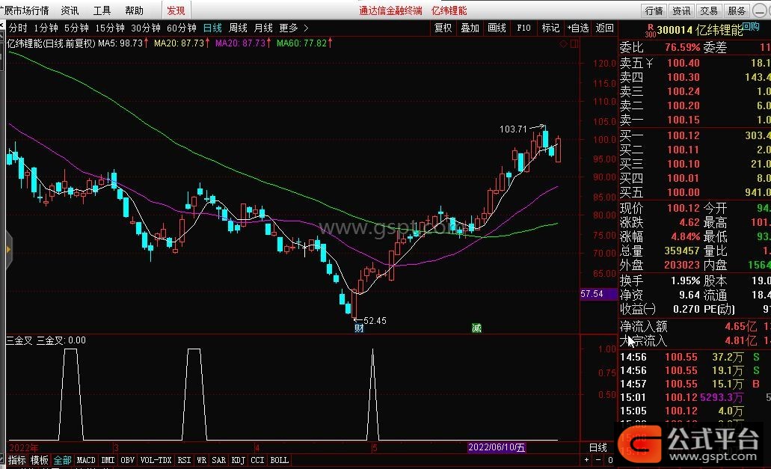Open F10 company information
This screenshot has height=469, width=771.
(x=523, y=28)
